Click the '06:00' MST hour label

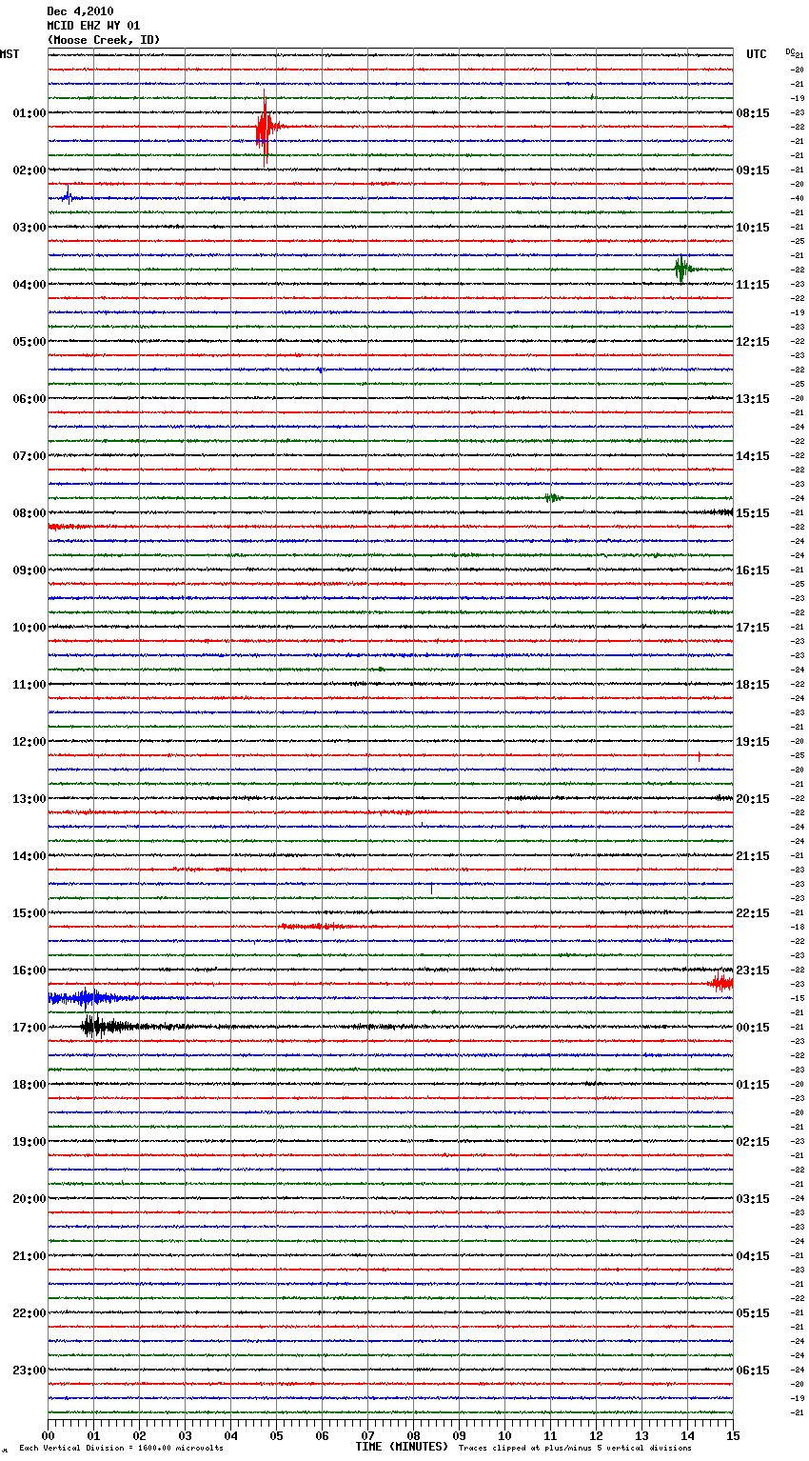tap(29, 399)
